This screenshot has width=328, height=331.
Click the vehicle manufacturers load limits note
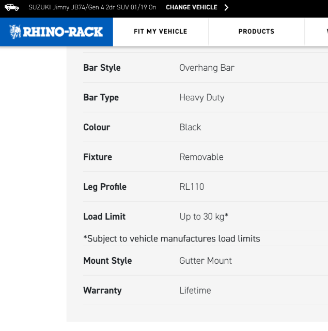coord(171,239)
